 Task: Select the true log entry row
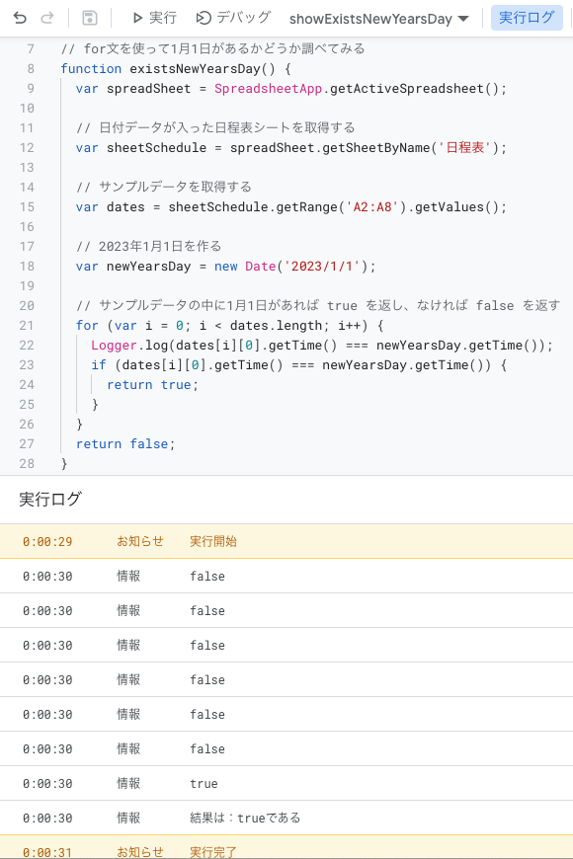tap(286, 783)
